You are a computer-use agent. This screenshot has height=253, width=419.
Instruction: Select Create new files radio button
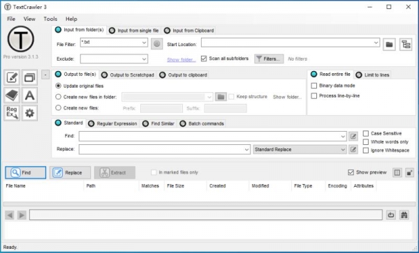point(58,108)
